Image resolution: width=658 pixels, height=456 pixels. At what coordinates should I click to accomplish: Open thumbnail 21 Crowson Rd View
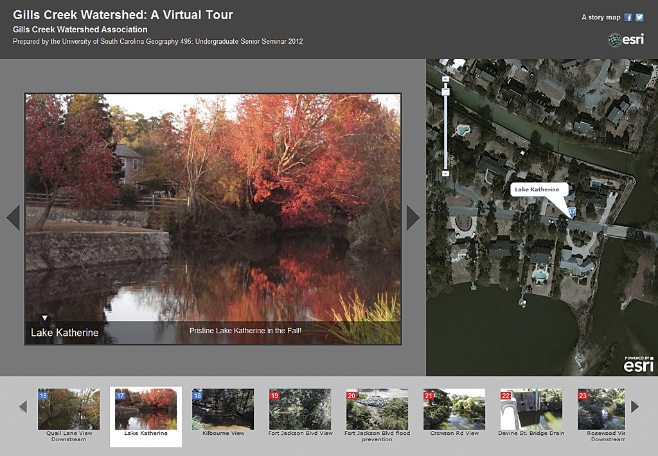coord(454,409)
